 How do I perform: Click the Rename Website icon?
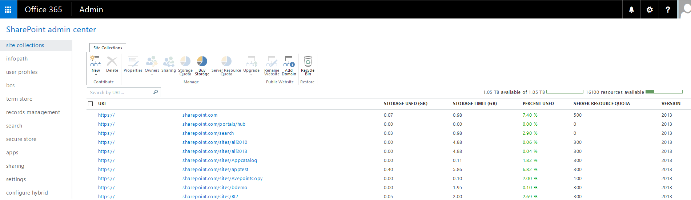click(272, 62)
